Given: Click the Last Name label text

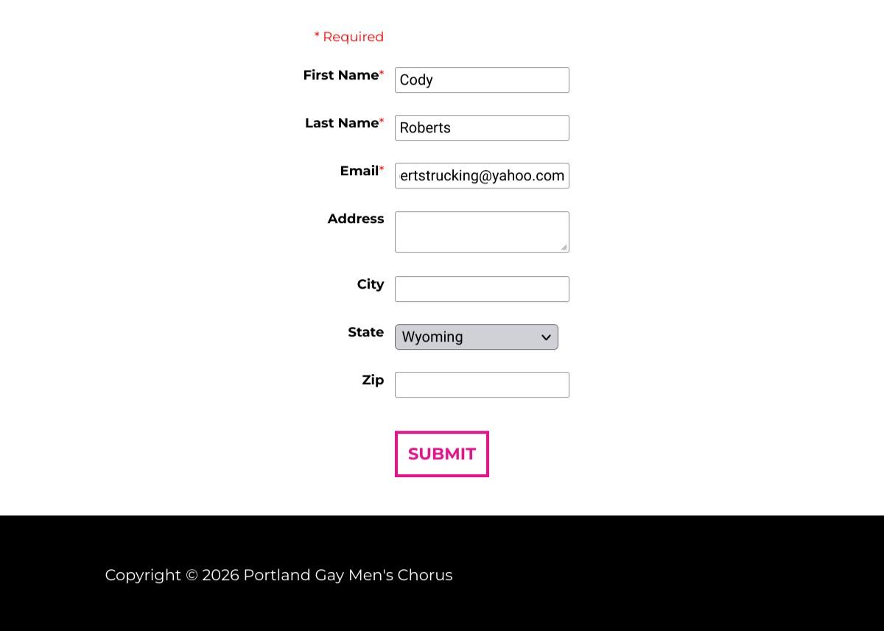Looking at the screenshot, I should pos(341,123).
